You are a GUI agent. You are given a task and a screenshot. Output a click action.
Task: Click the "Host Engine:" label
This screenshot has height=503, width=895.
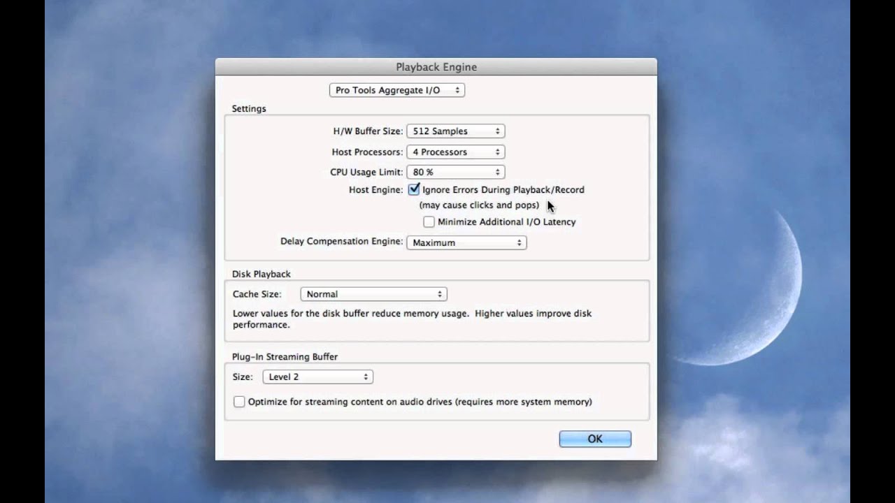[x=375, y=190]
